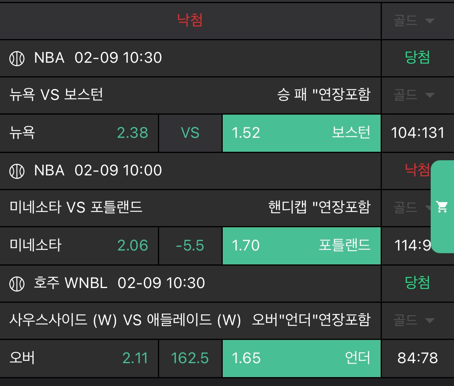Click the -5.5 handicap value
Image resolution: width=454 pixels, height=386 pixels.
coord(190,246)
